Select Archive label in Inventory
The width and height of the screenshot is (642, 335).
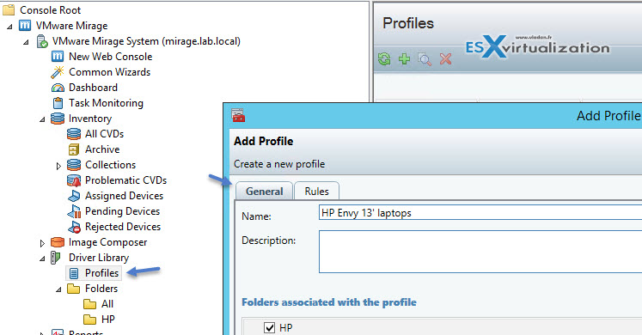(102, 149)
